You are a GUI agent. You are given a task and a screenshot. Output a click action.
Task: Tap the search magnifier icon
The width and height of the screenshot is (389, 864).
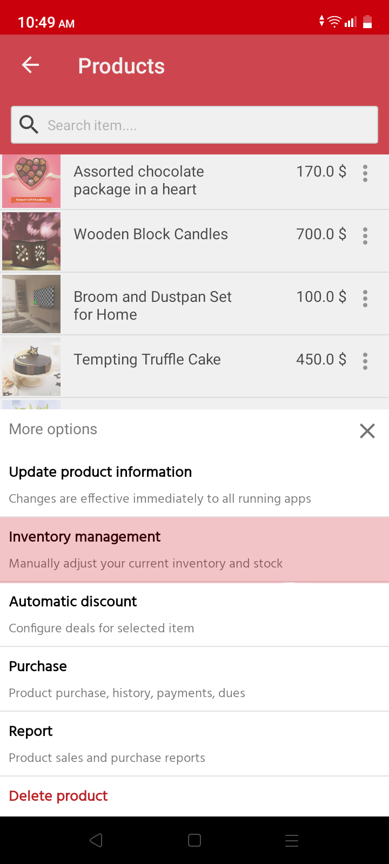tap(29, 125)
